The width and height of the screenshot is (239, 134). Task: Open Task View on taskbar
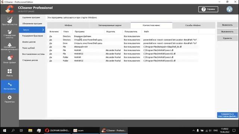pyautogui.click(x=21, y=131)
